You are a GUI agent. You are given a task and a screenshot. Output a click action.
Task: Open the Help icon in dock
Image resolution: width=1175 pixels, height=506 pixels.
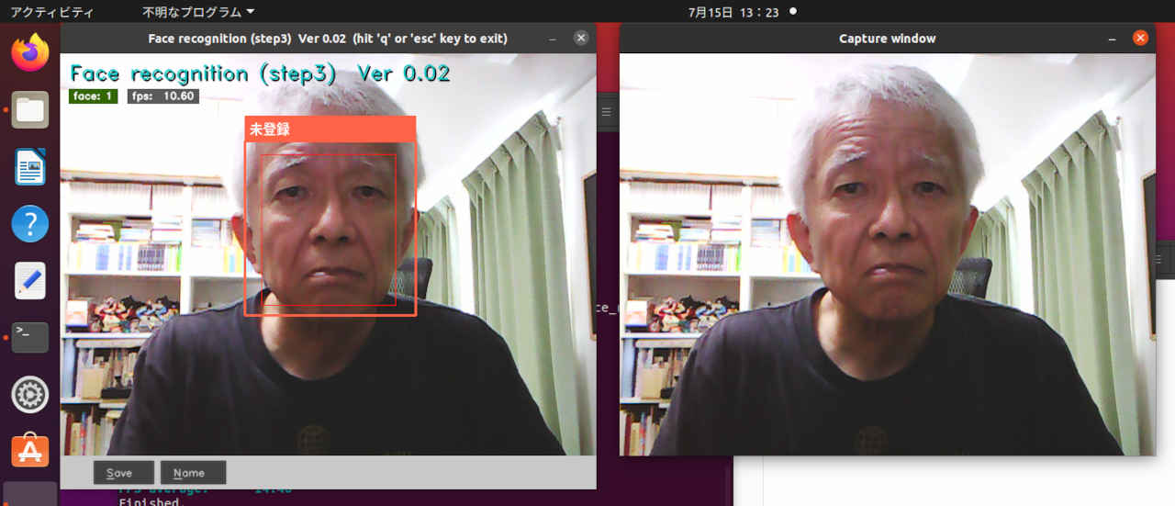[30, 224]
